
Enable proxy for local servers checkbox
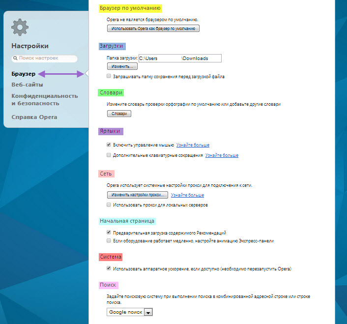[x=109, y=205]
